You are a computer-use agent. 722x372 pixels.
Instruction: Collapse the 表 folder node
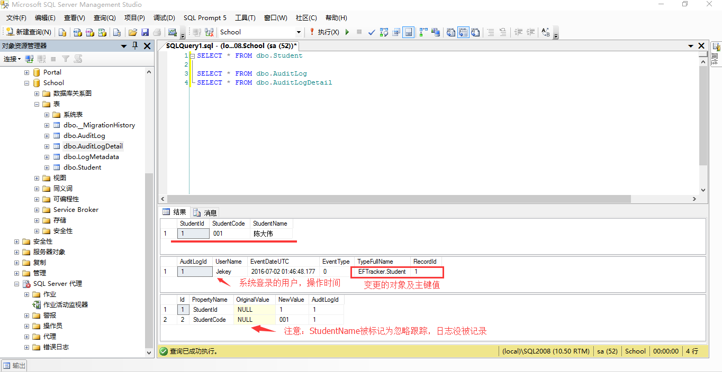point(37,104)
